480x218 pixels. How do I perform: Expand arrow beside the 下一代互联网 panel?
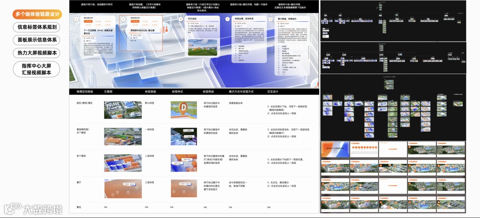(76, 19)
